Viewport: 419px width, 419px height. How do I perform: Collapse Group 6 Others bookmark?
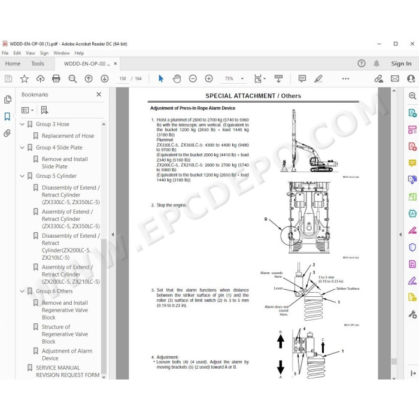click(x=23, y=292)
